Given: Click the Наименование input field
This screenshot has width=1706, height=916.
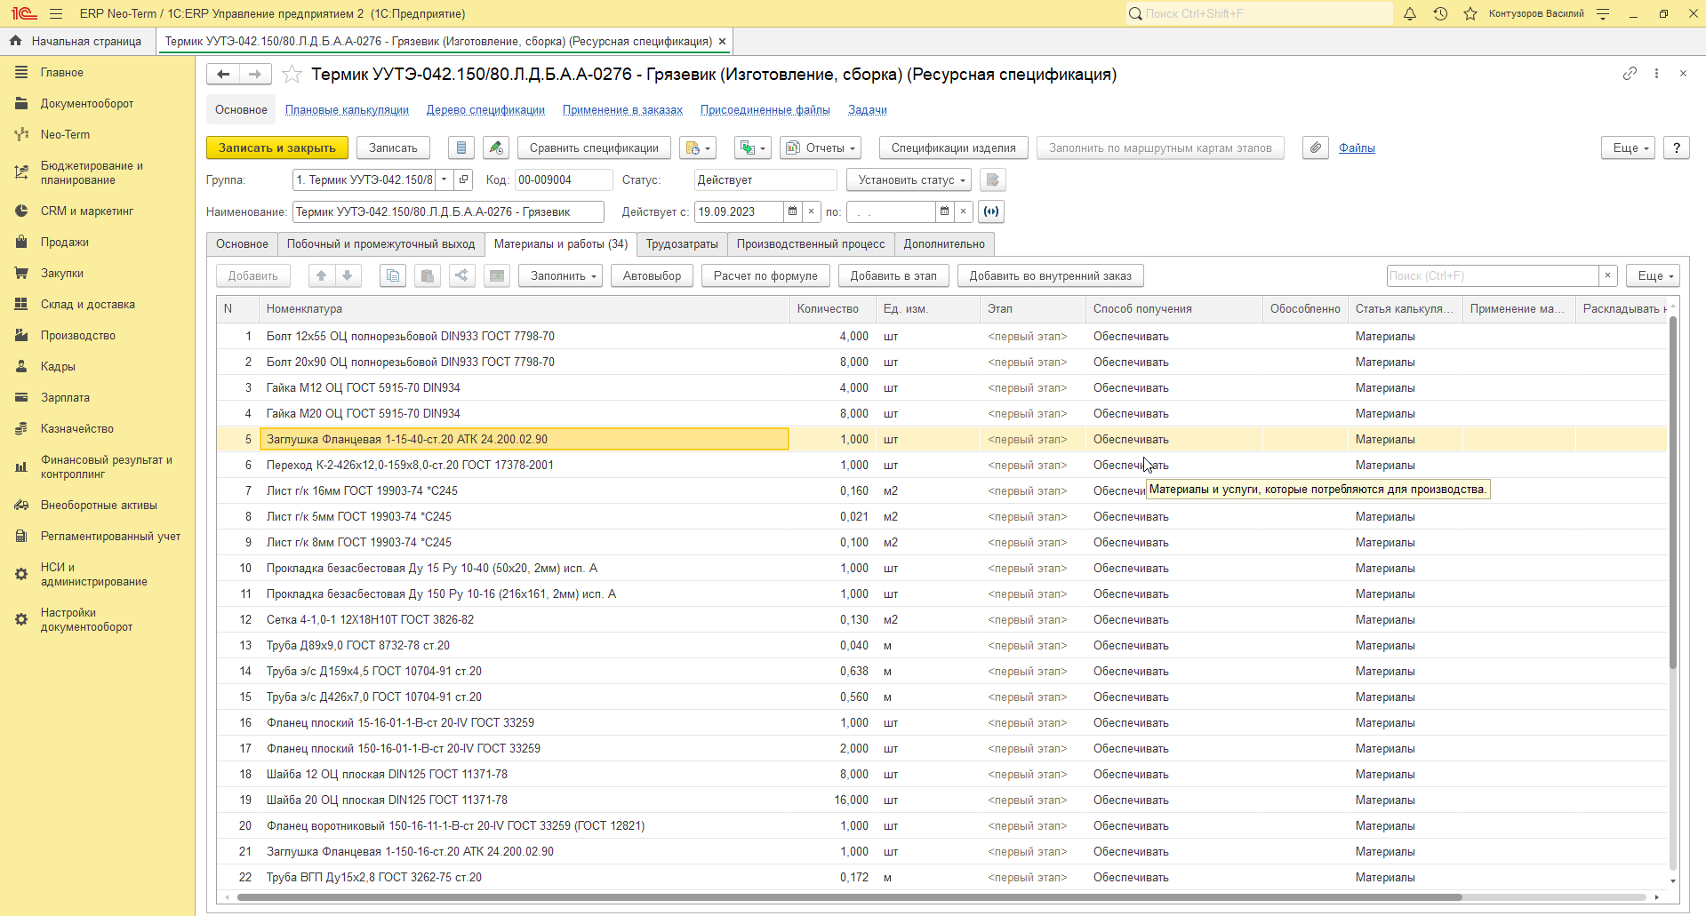Looking at the screenshot, I should tap(448, 211).
